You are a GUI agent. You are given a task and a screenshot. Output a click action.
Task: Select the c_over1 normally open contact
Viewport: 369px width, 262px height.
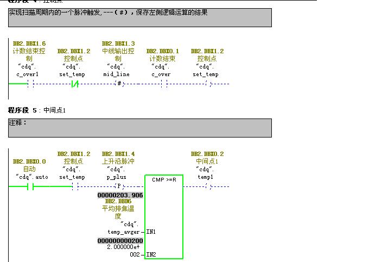[x=30, y=84]
